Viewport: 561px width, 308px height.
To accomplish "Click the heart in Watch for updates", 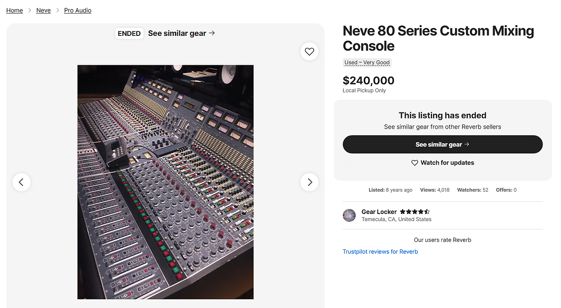I will coord(415,163).
